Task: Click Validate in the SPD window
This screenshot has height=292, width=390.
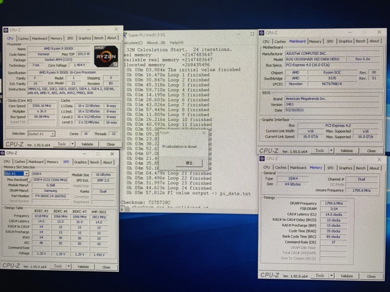Action: point(83,266)
